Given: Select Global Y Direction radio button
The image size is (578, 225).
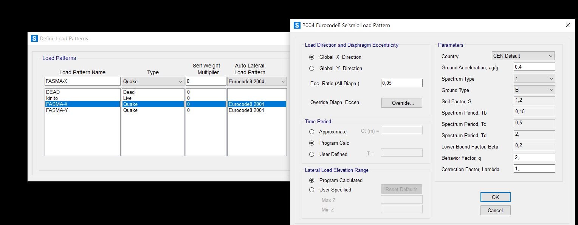Looking at the screenshot, I should pos(312,69).
